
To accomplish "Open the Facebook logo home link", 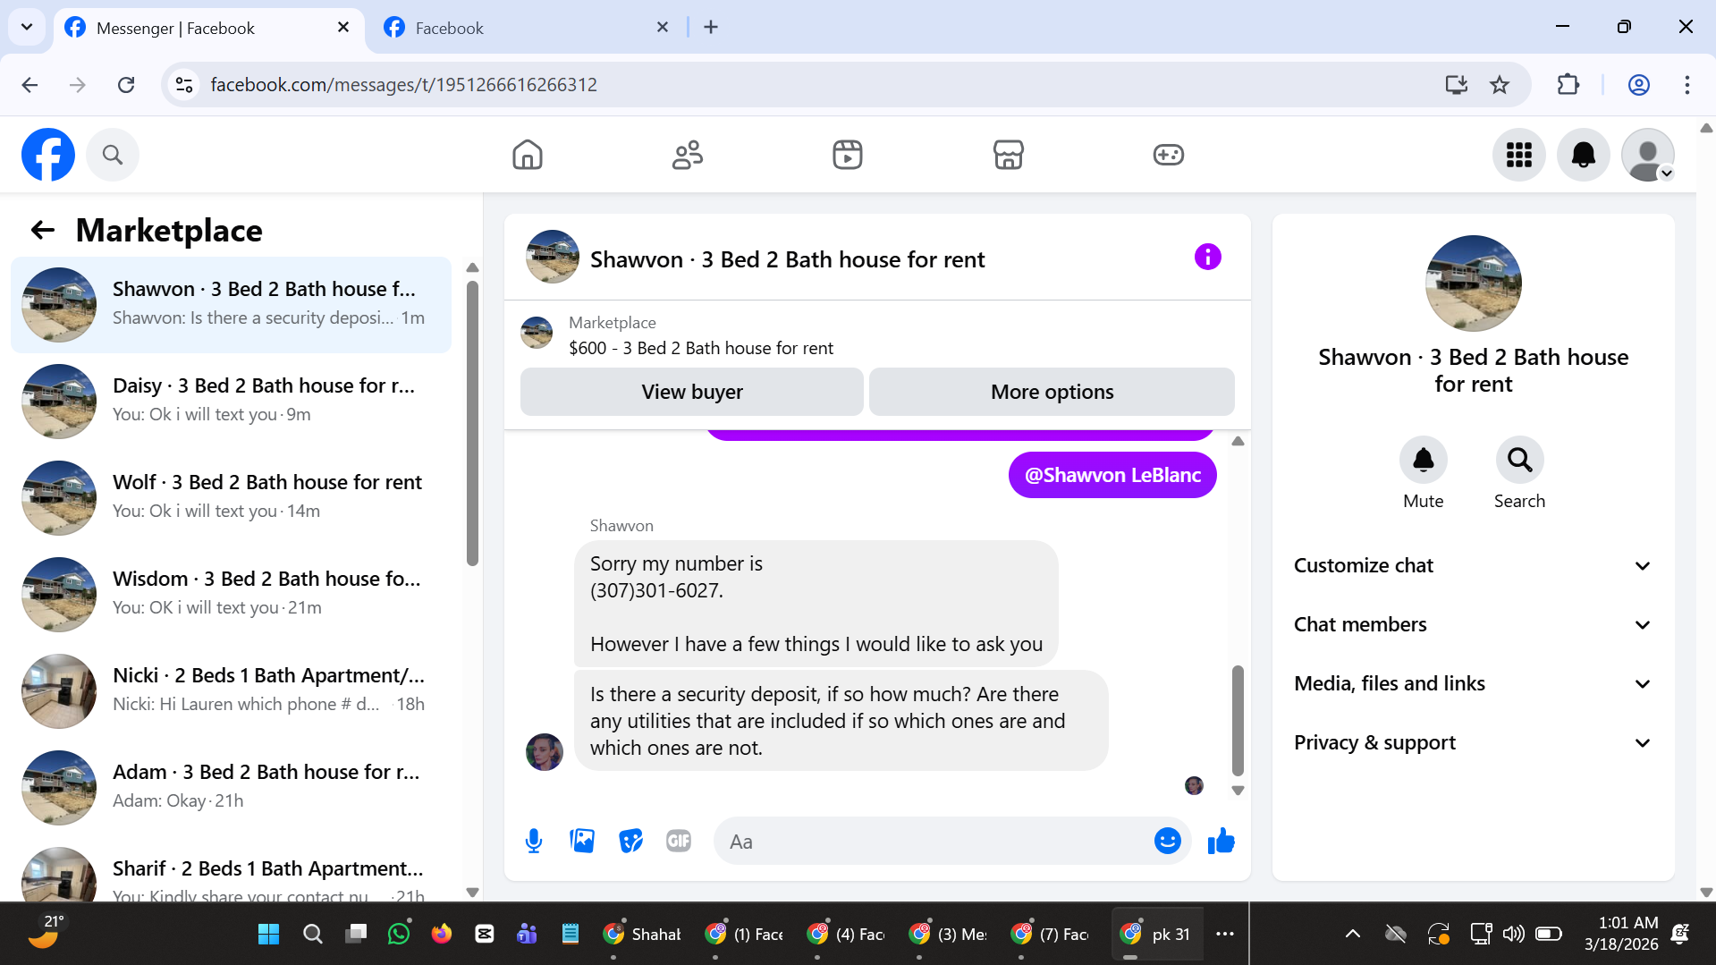I will click(48, 155).
